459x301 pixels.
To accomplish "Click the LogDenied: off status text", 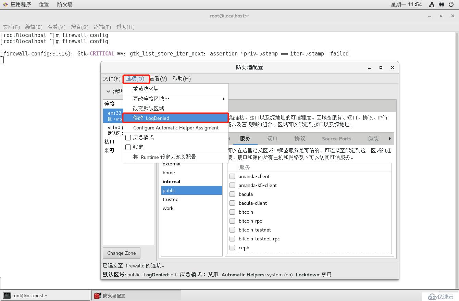I will 160,275.
